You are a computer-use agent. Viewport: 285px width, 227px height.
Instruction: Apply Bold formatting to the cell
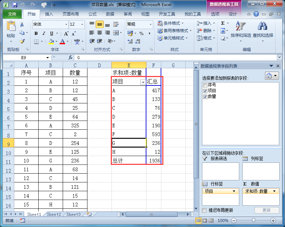click(x=36, y=33)
